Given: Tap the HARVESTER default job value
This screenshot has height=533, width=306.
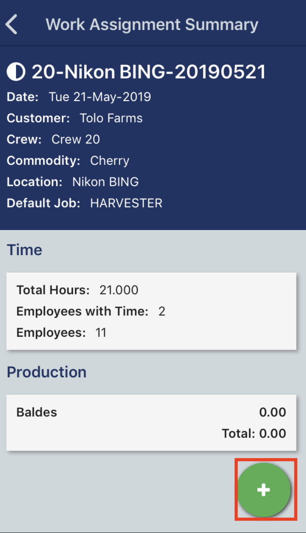Looking at the screenshot, I should pos(126,203).
